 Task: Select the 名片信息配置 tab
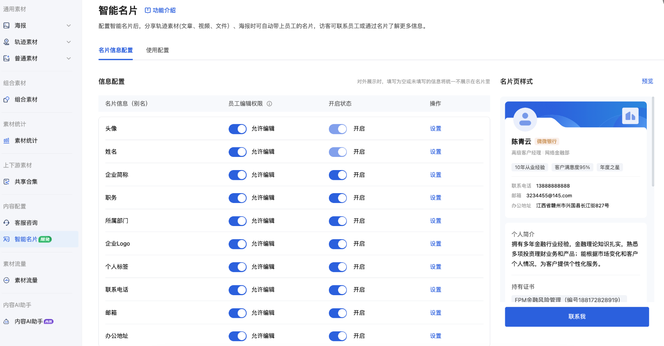116,50
